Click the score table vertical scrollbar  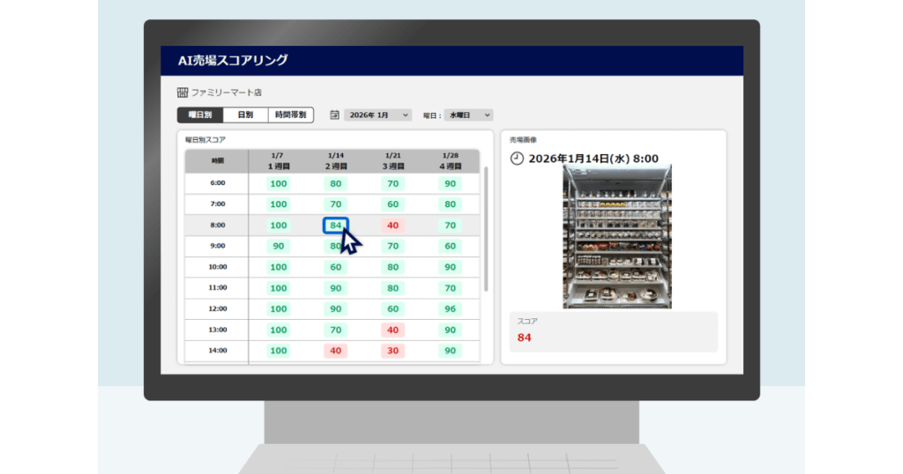(486, 229)
